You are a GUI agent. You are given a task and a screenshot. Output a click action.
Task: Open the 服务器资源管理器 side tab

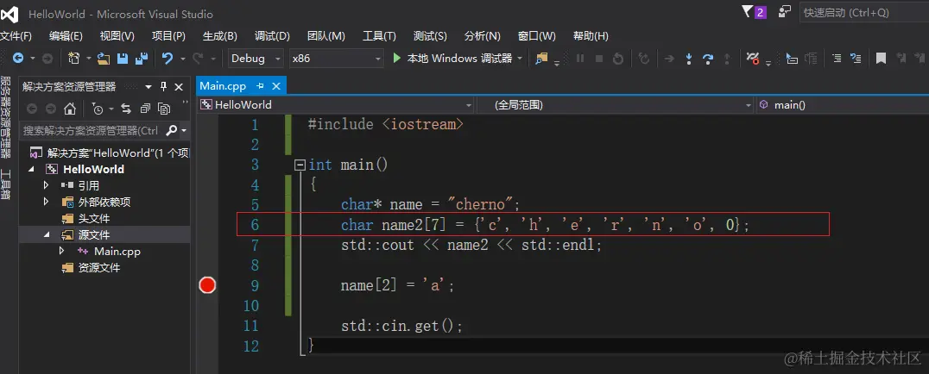click(5, 117)
